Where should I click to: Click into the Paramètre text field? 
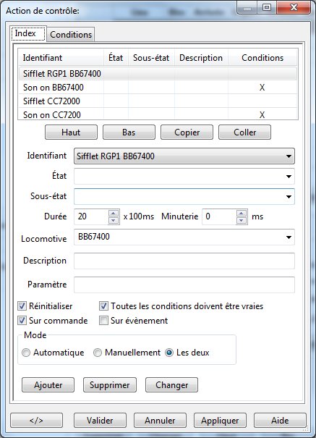click(184, 285)
